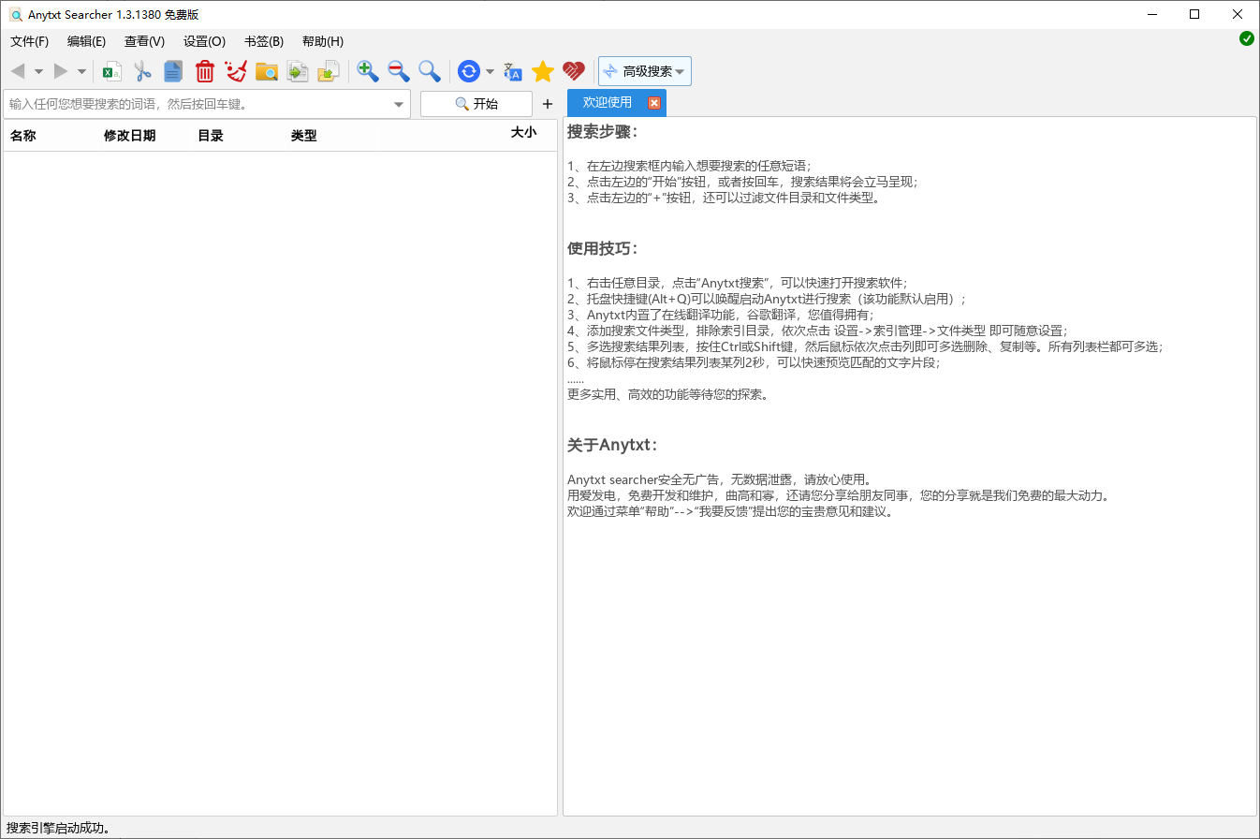1260x839 pixels.
Task: Click the 使用技巧 heading text
Action: tap(603, 248)
